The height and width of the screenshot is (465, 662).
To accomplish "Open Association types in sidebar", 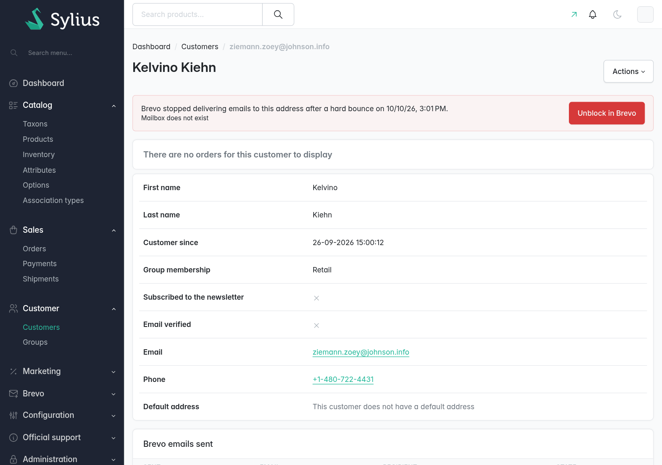I will 53,200.
